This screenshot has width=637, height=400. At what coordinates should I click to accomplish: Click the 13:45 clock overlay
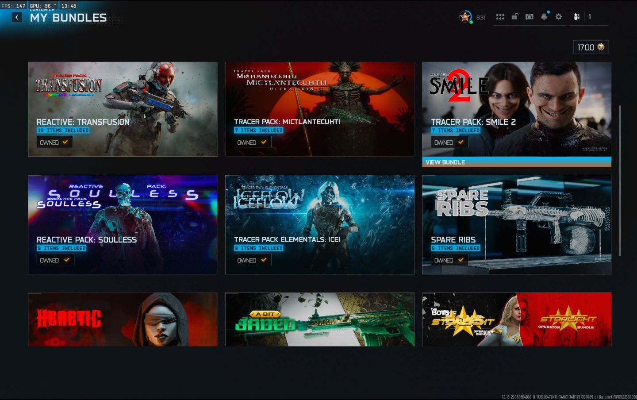click(69, 6)
